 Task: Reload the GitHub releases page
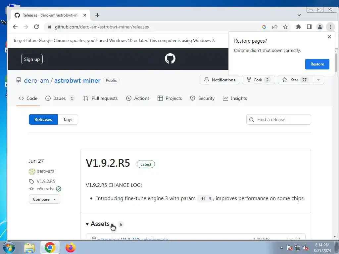tap(36, 27)
